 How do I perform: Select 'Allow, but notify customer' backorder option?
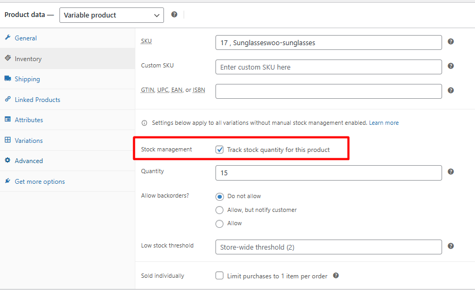[x=220, y=210]
